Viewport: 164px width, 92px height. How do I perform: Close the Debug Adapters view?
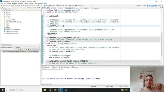pyautogui.click(x=13, y=48)
